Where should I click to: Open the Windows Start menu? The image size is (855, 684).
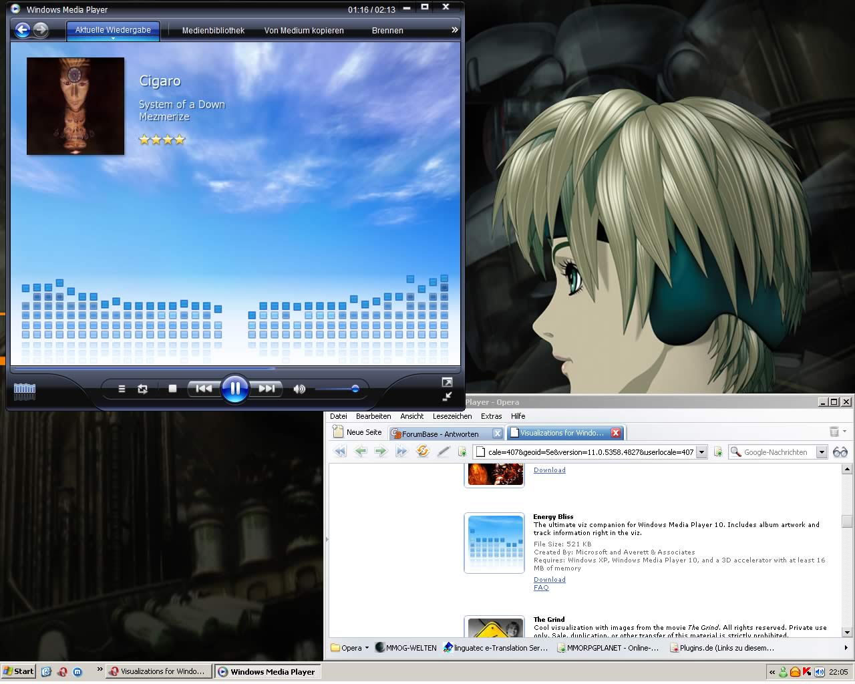[18, 671]
